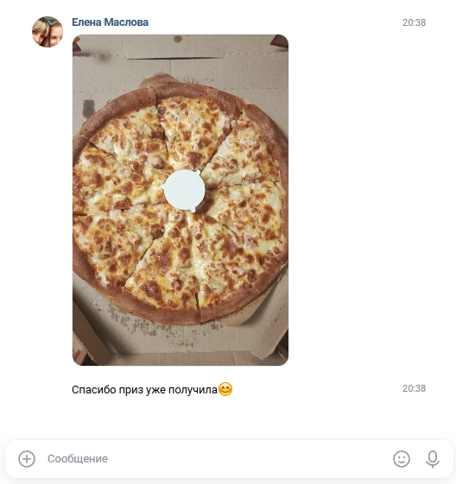Click the 20:38 timestamp beside the photo

click(x=414, y=22)
